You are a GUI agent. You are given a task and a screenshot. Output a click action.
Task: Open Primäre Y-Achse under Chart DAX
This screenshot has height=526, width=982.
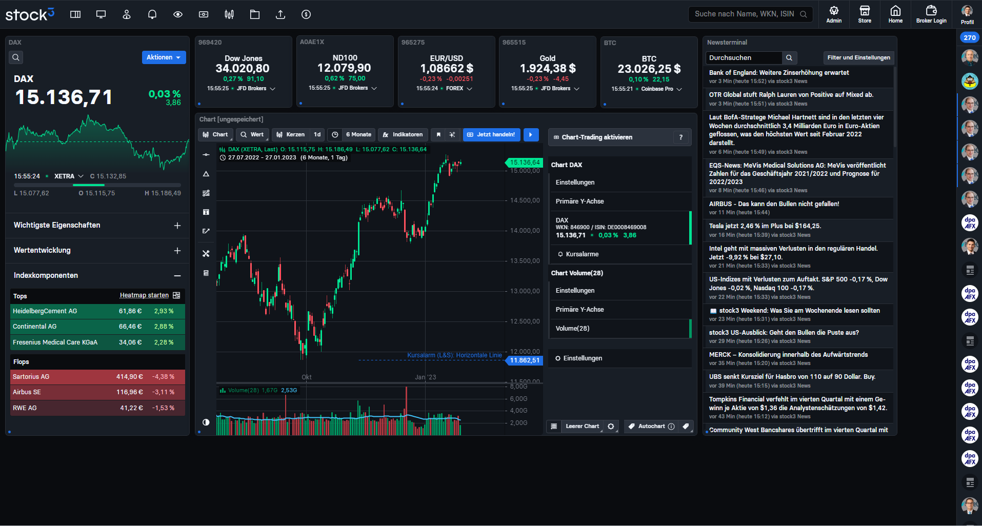(x=619, y=201)
